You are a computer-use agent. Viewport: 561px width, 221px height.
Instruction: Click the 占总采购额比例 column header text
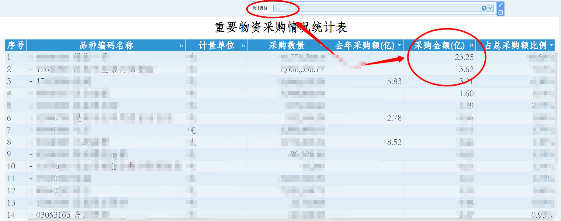516,45
